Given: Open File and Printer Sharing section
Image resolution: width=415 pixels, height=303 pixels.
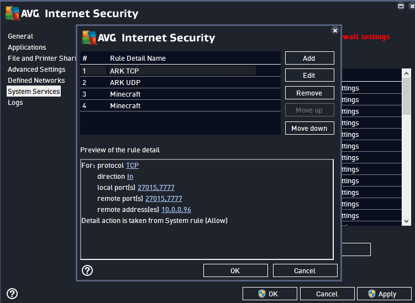Looking at the screenshot, I should 42,58.
